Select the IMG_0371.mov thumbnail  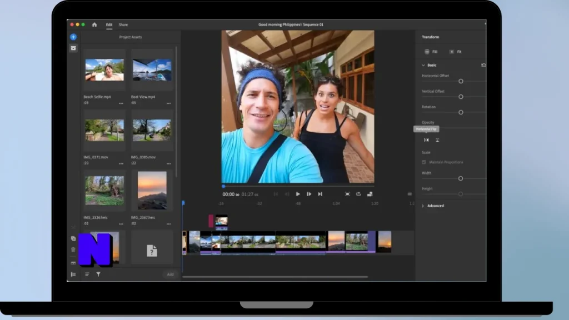point(104,130)
